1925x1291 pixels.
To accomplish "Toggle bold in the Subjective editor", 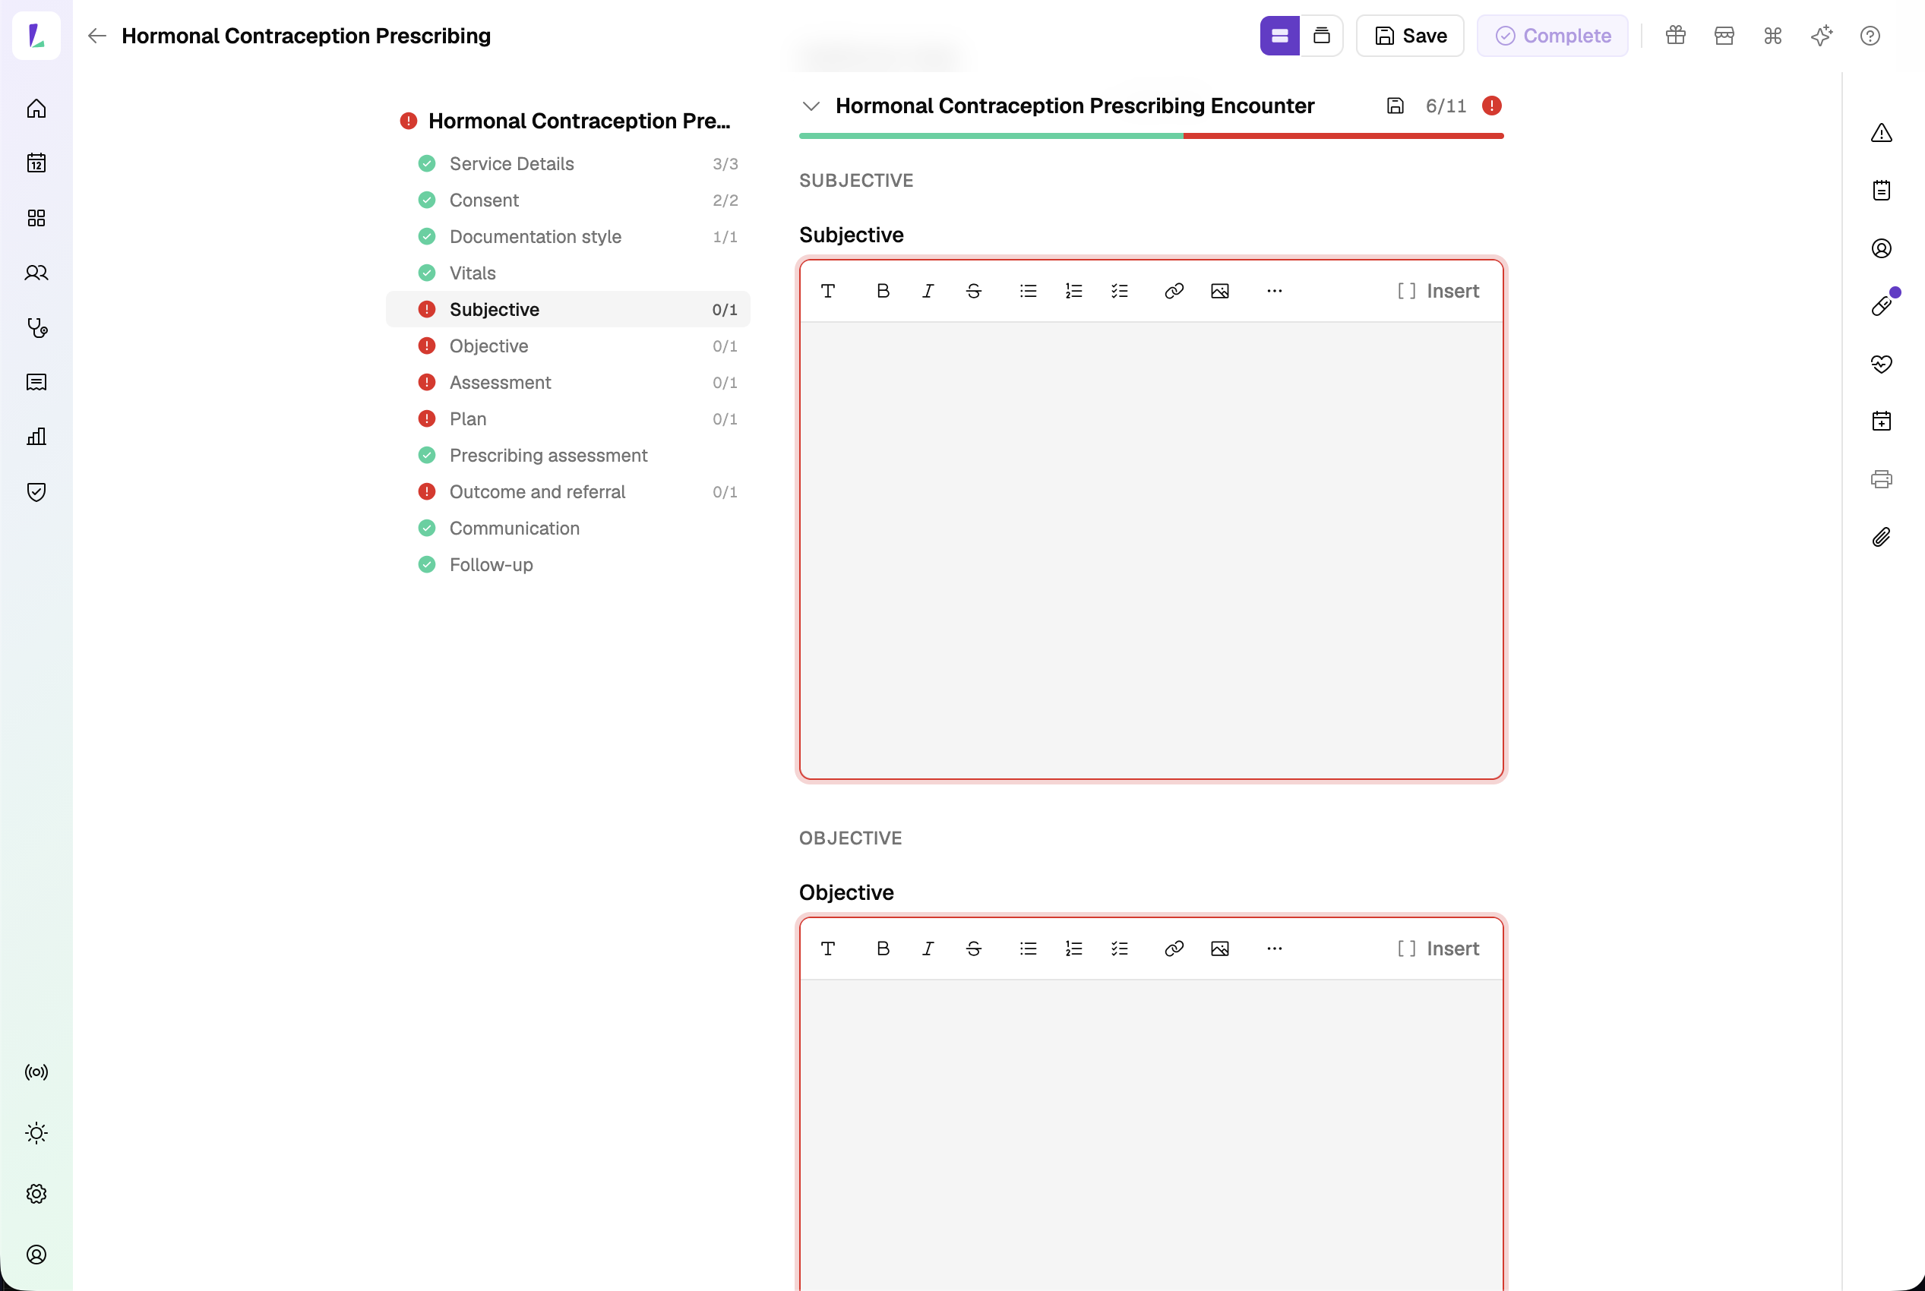I will (883, 291).
